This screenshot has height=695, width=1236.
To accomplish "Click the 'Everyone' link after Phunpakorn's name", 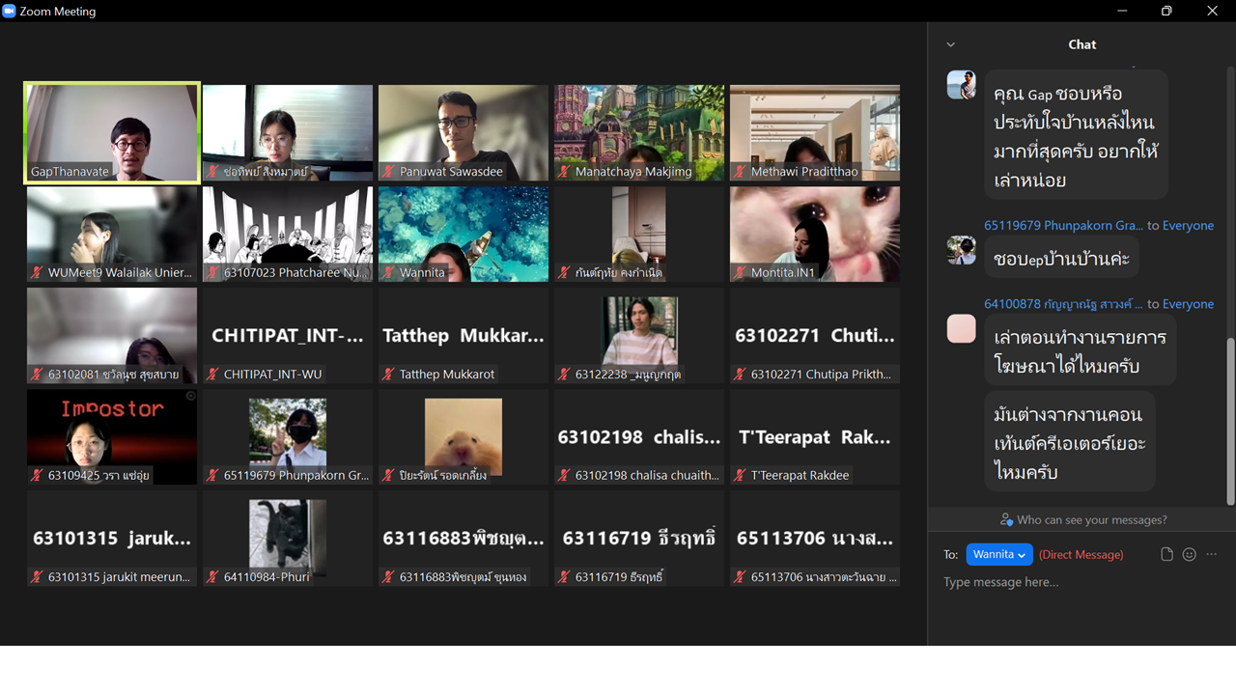I will point(1188,226).
